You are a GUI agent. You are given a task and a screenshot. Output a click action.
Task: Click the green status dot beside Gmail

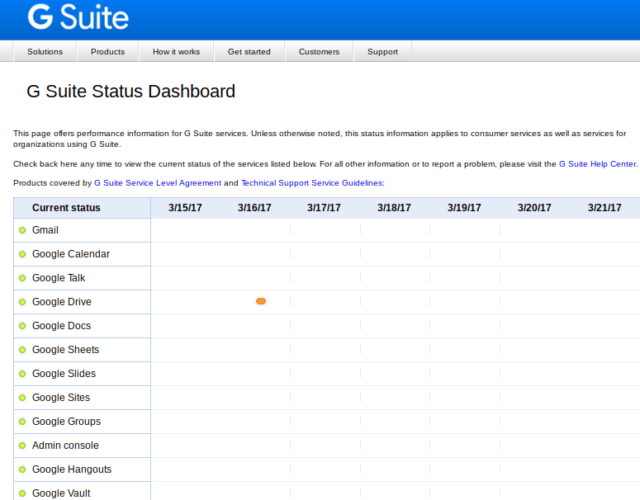23,230
